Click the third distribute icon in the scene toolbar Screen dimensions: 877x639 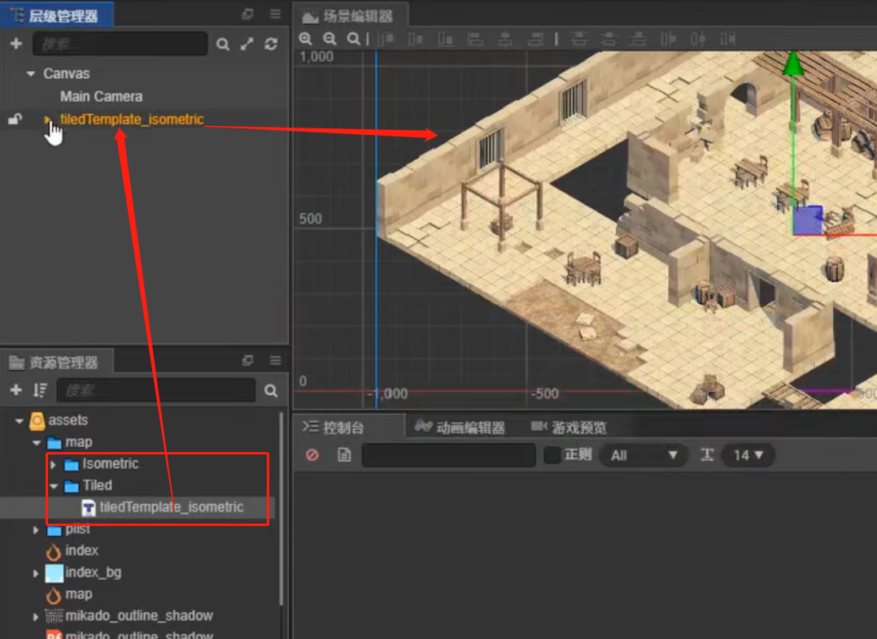coord(638,38)
